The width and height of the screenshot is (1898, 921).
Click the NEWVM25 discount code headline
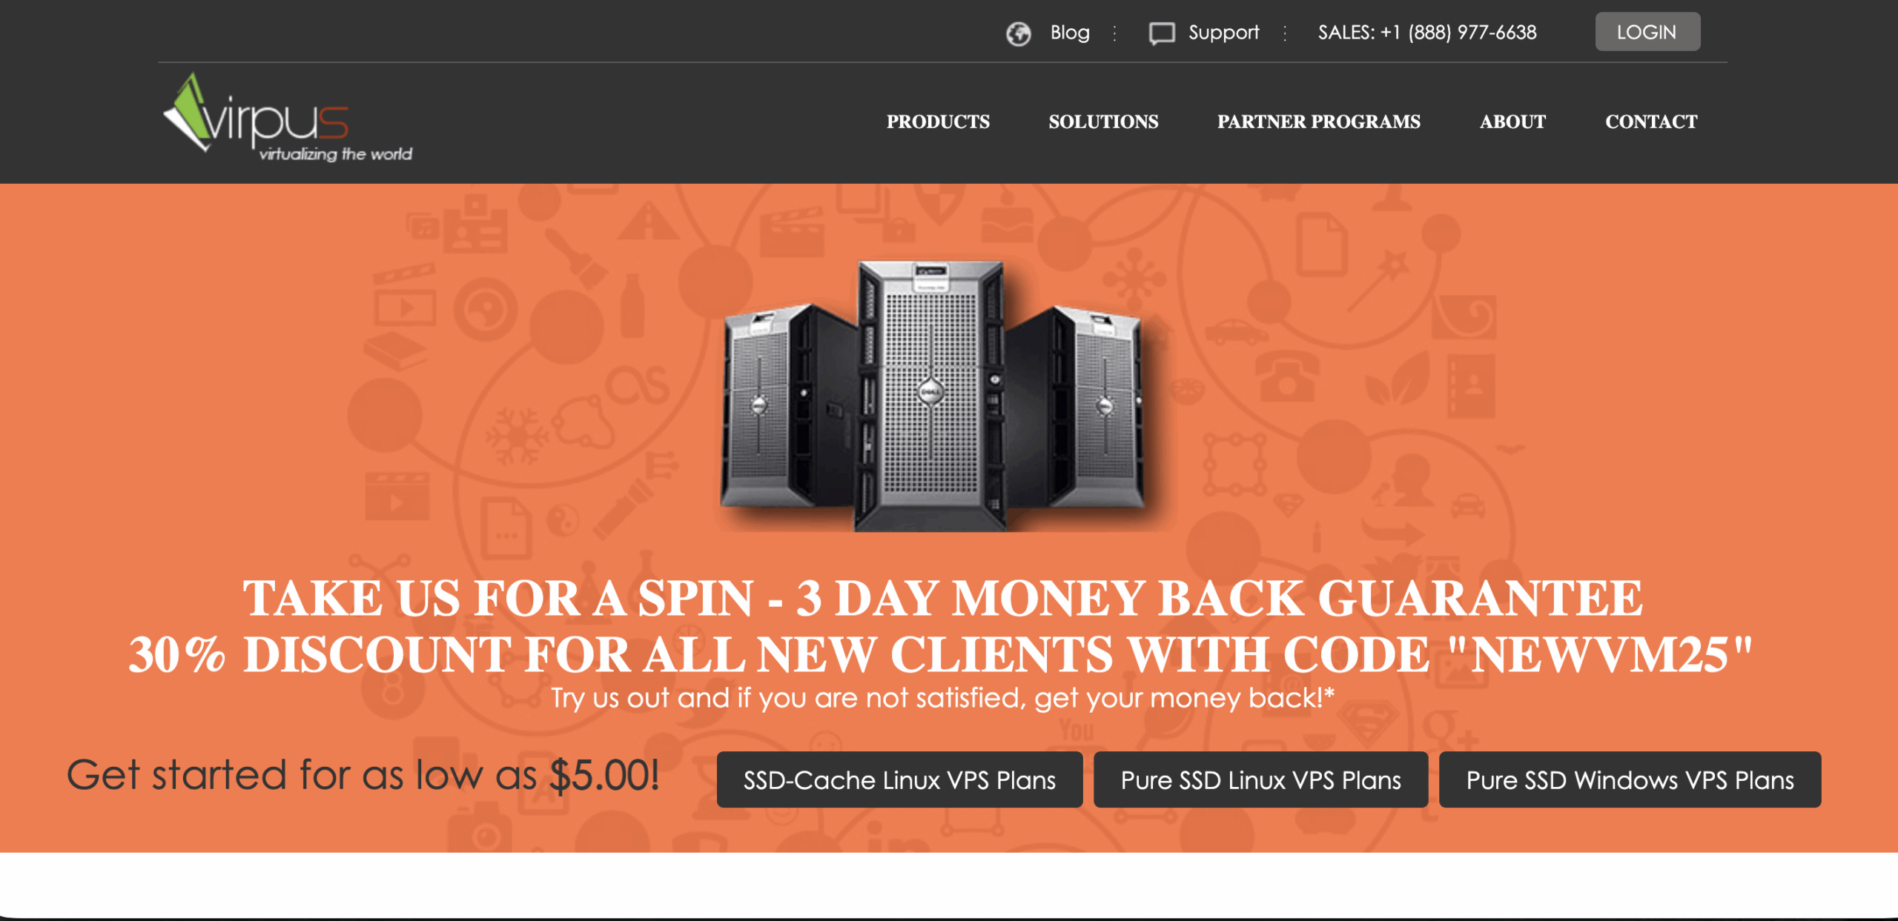[x=941, y=654]
